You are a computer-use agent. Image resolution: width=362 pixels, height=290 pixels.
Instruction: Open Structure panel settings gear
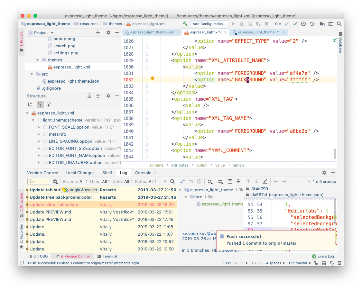point(108,96)
